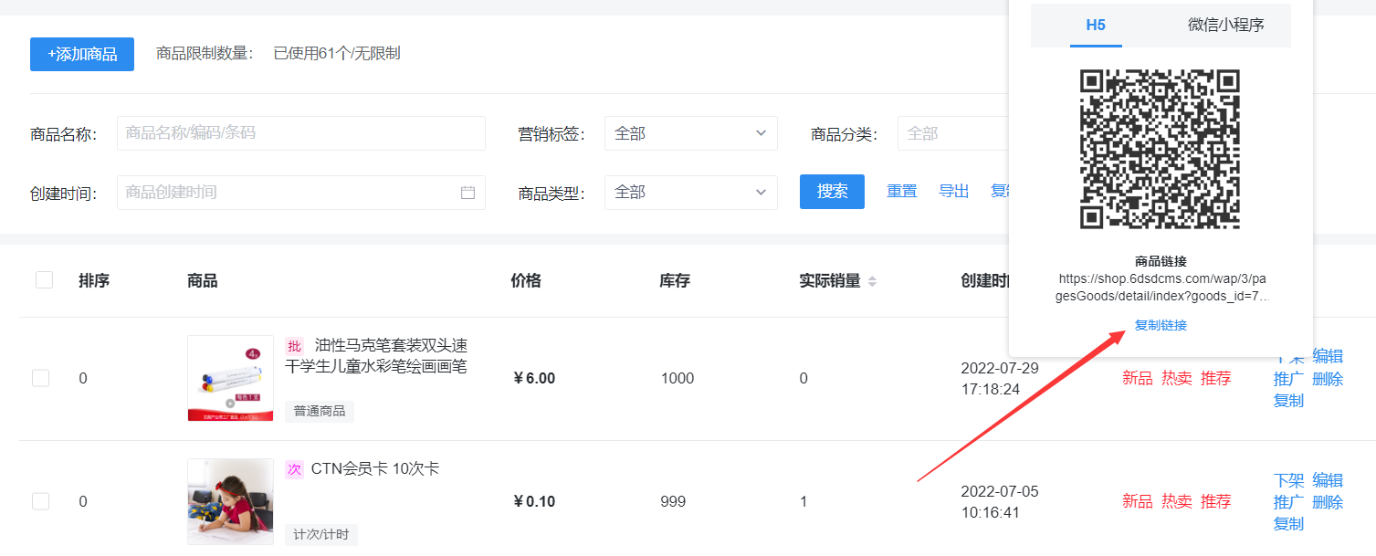This screenshot has height=556, width=1376.
Task: Click 删除 for the CTN会员卡 product
Action: (1328, 502)
